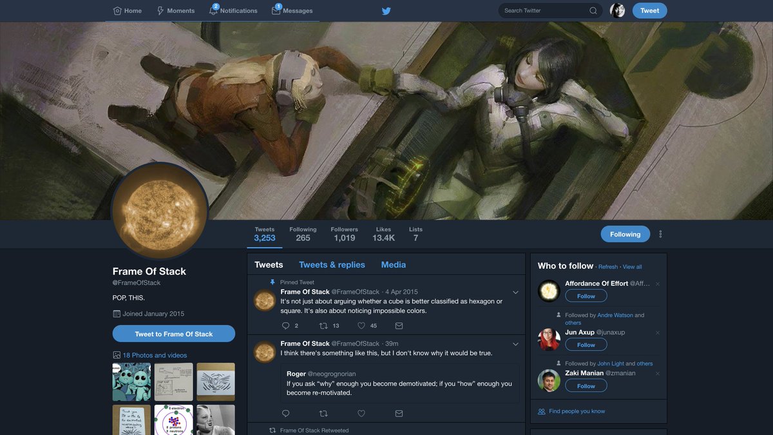Reply to the 39m tweet

[x=286, y=413]
